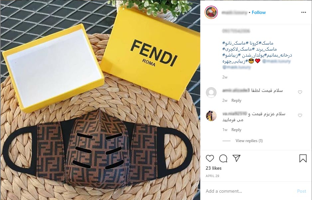
Task: Like the 'سلام قیمت لطفا' comment
Action: [x=300, y=92]
